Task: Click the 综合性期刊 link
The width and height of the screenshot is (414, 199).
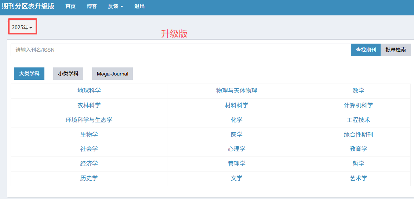Action: point(358,134)
